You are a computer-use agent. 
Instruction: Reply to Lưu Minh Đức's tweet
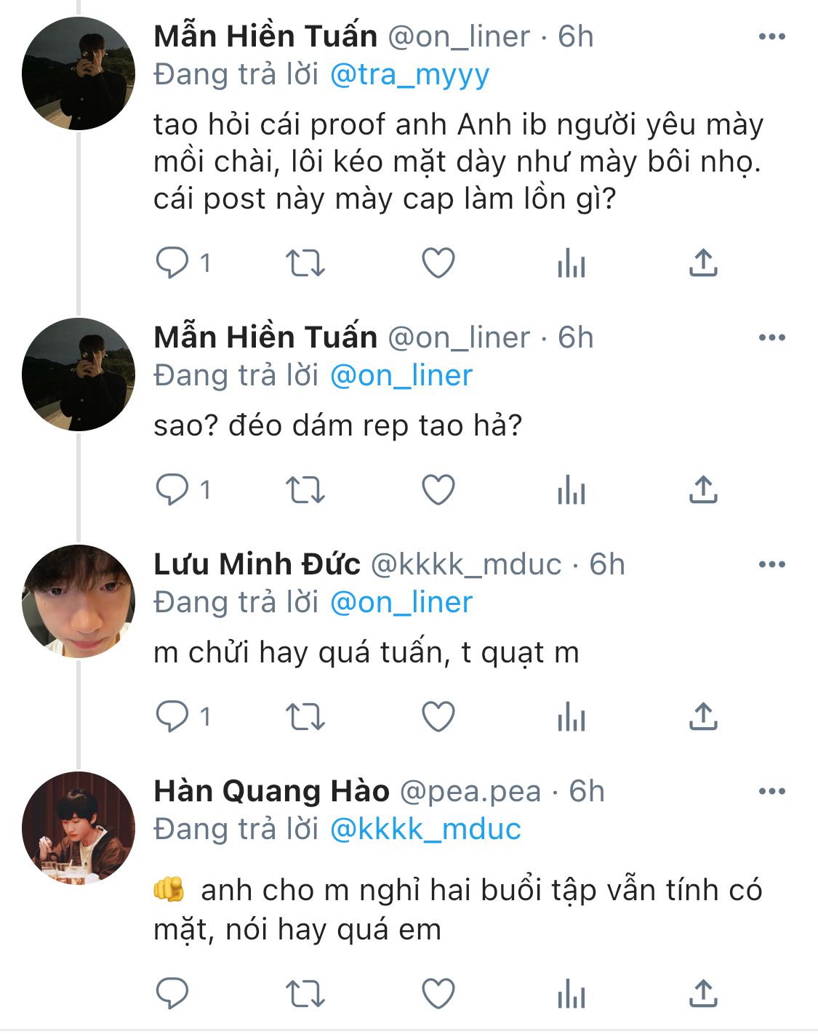(172, 716)
